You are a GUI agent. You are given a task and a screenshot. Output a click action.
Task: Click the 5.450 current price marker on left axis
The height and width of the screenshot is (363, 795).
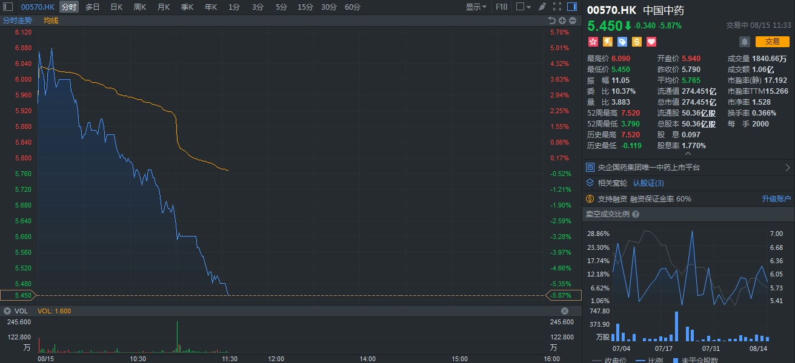18,295
